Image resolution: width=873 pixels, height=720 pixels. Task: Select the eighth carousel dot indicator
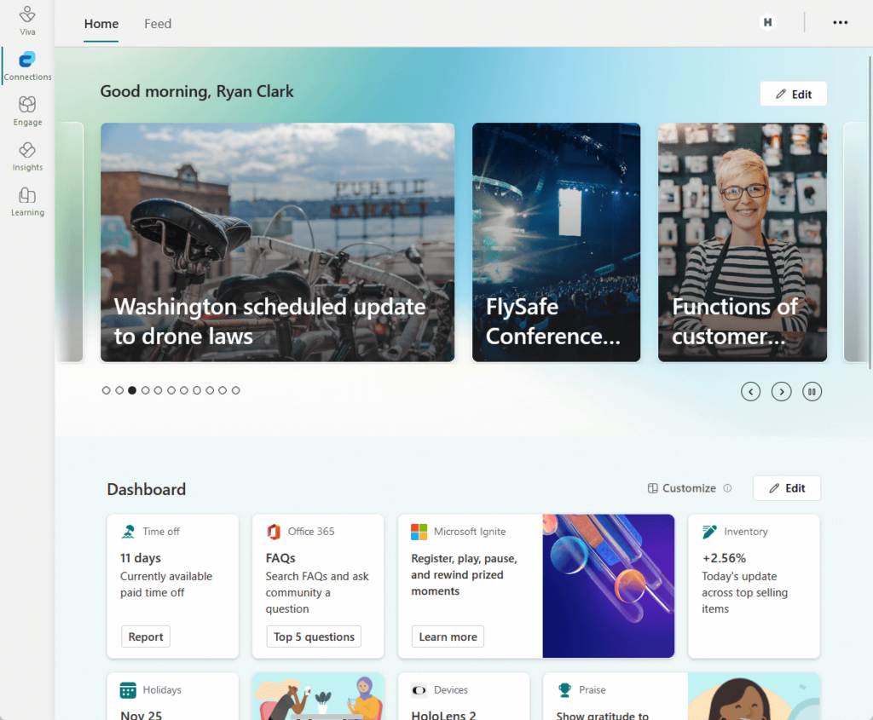coord(197,390)
